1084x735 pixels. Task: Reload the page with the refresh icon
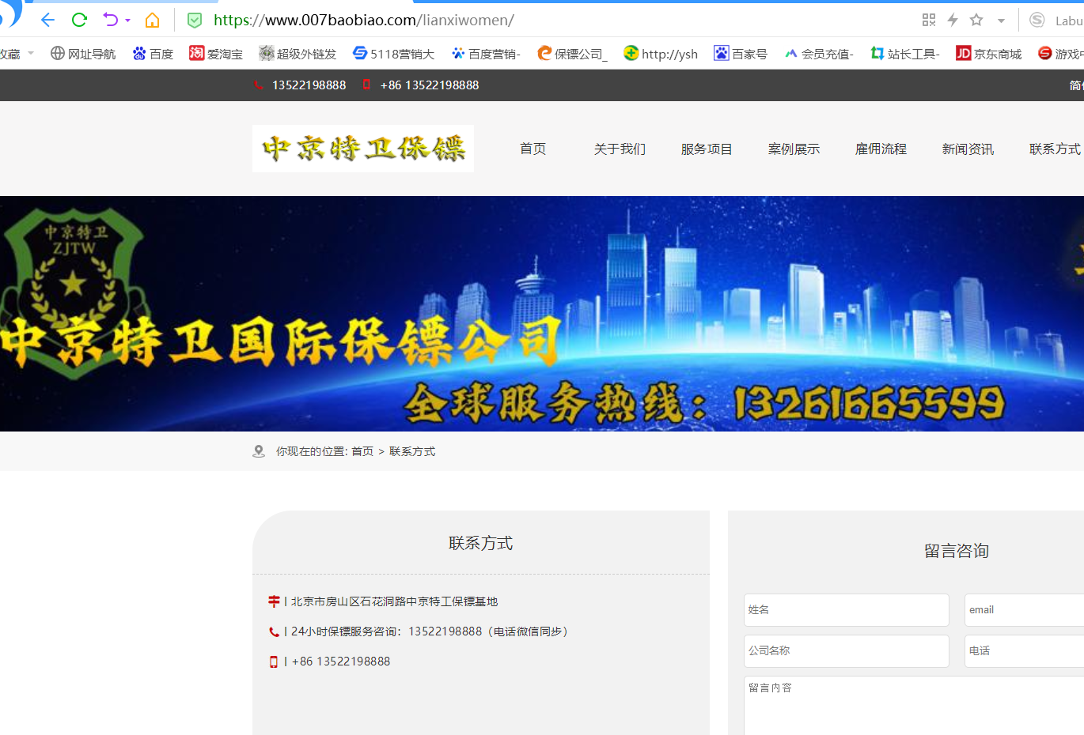click(x=79, y=20)
